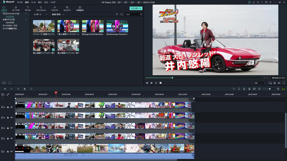Click the エクスポート button
The width and height of the screenshot is (287, 161).
(136, 8)
